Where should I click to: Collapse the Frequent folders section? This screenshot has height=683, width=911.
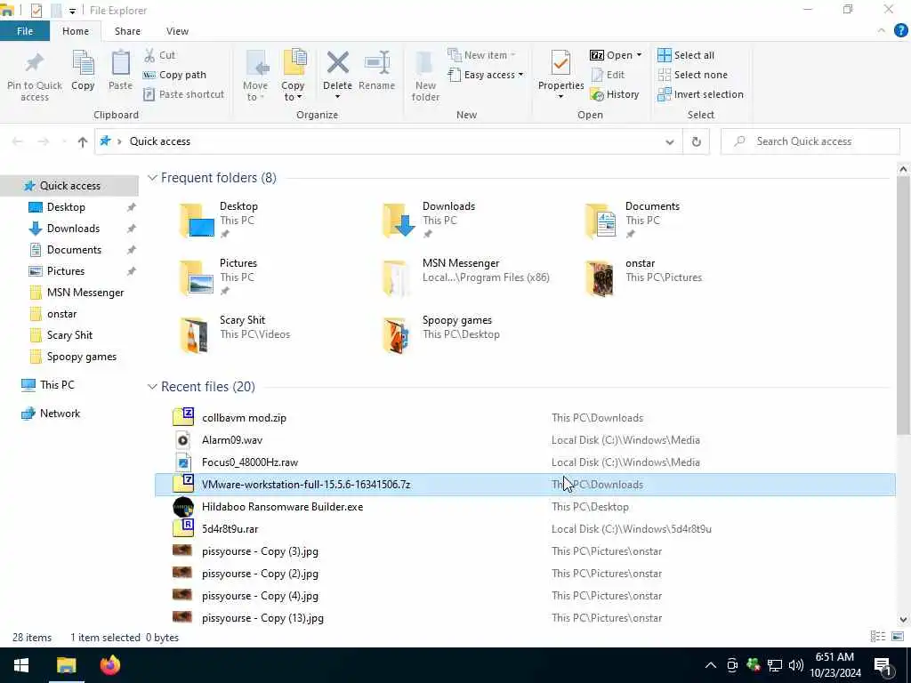point(152,178)
